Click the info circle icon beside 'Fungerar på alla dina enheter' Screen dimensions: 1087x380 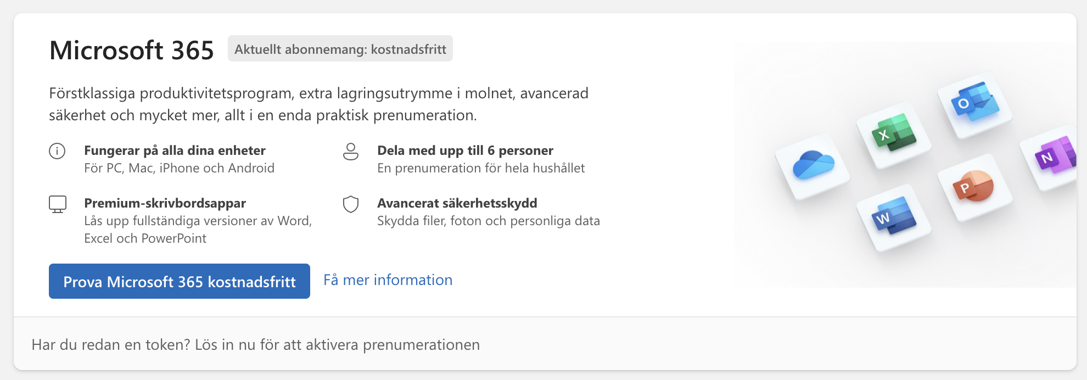(57, 151)
